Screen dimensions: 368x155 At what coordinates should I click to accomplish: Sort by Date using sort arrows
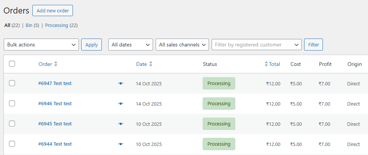click(x=151, y=64)
